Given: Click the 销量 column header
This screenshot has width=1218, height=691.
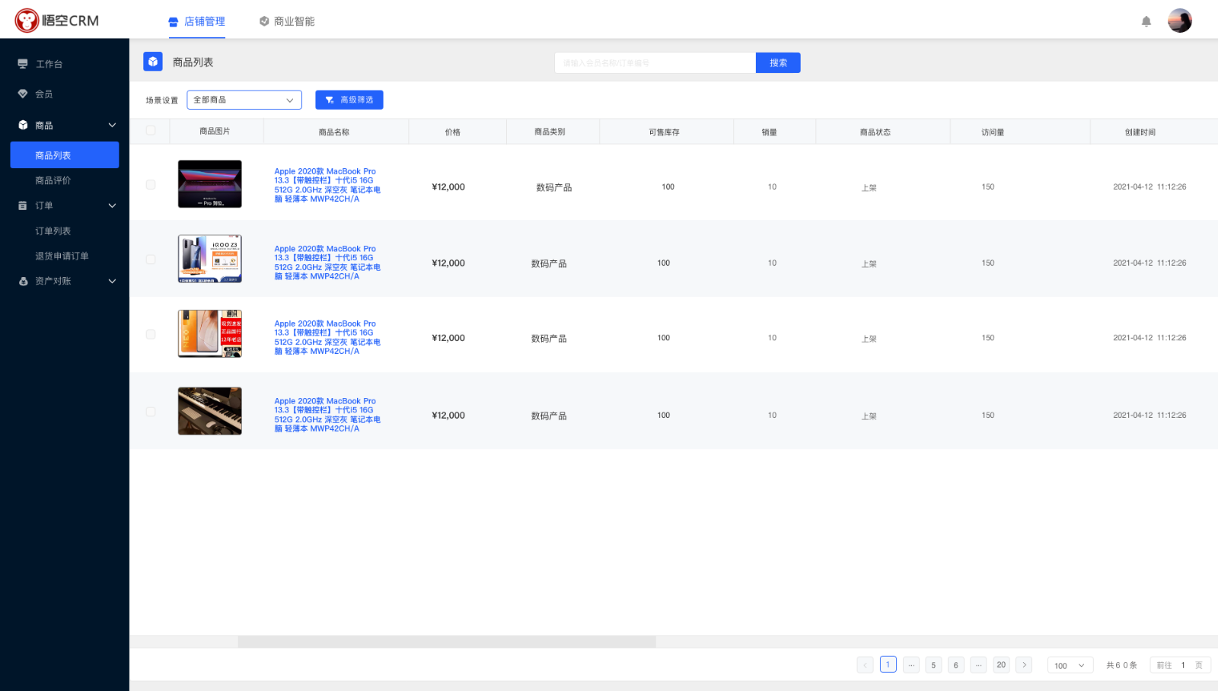Looking at the screenshot, I should [x=770, y=132].
